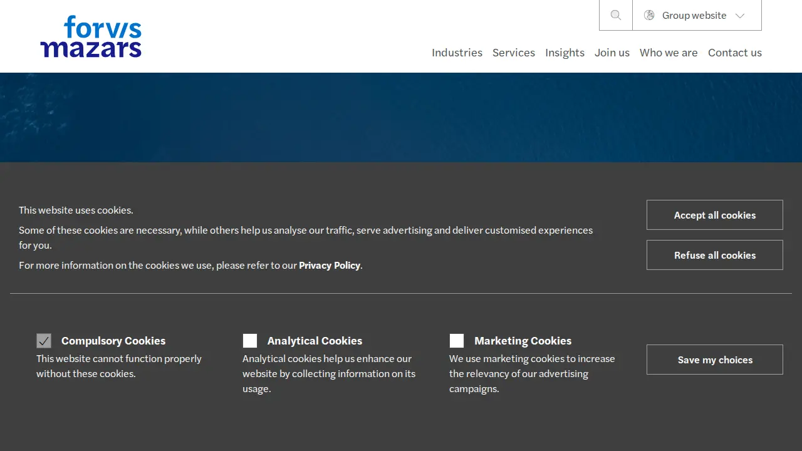Click the 'Analytical cookies help us enhance' description

pyautogui.click(x=329, y=373)
